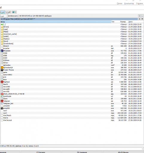Screen dimensions: 144x153
Task: Select the redist folder icon
Action: (x=2, y=36)
